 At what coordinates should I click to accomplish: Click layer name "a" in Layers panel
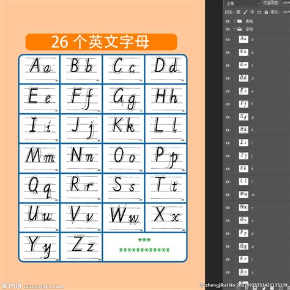[252, 40]
